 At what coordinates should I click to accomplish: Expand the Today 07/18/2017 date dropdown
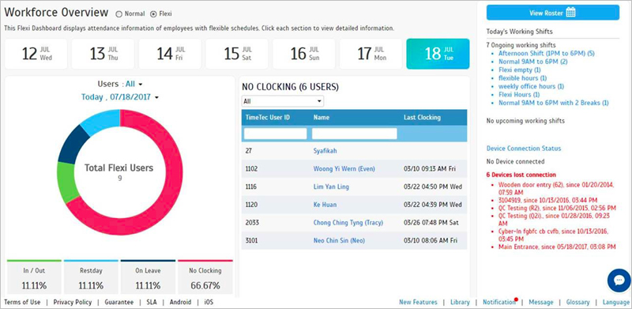(120, 97)
